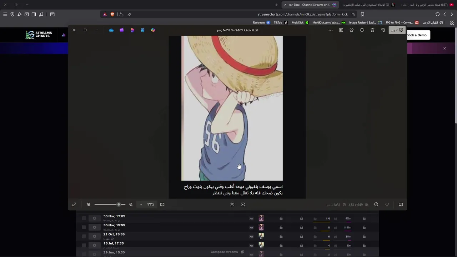Viewport: 457px width, 257px height.
Task: Open Clipchamp purple icon in Photos title bar
Action: 122,30
